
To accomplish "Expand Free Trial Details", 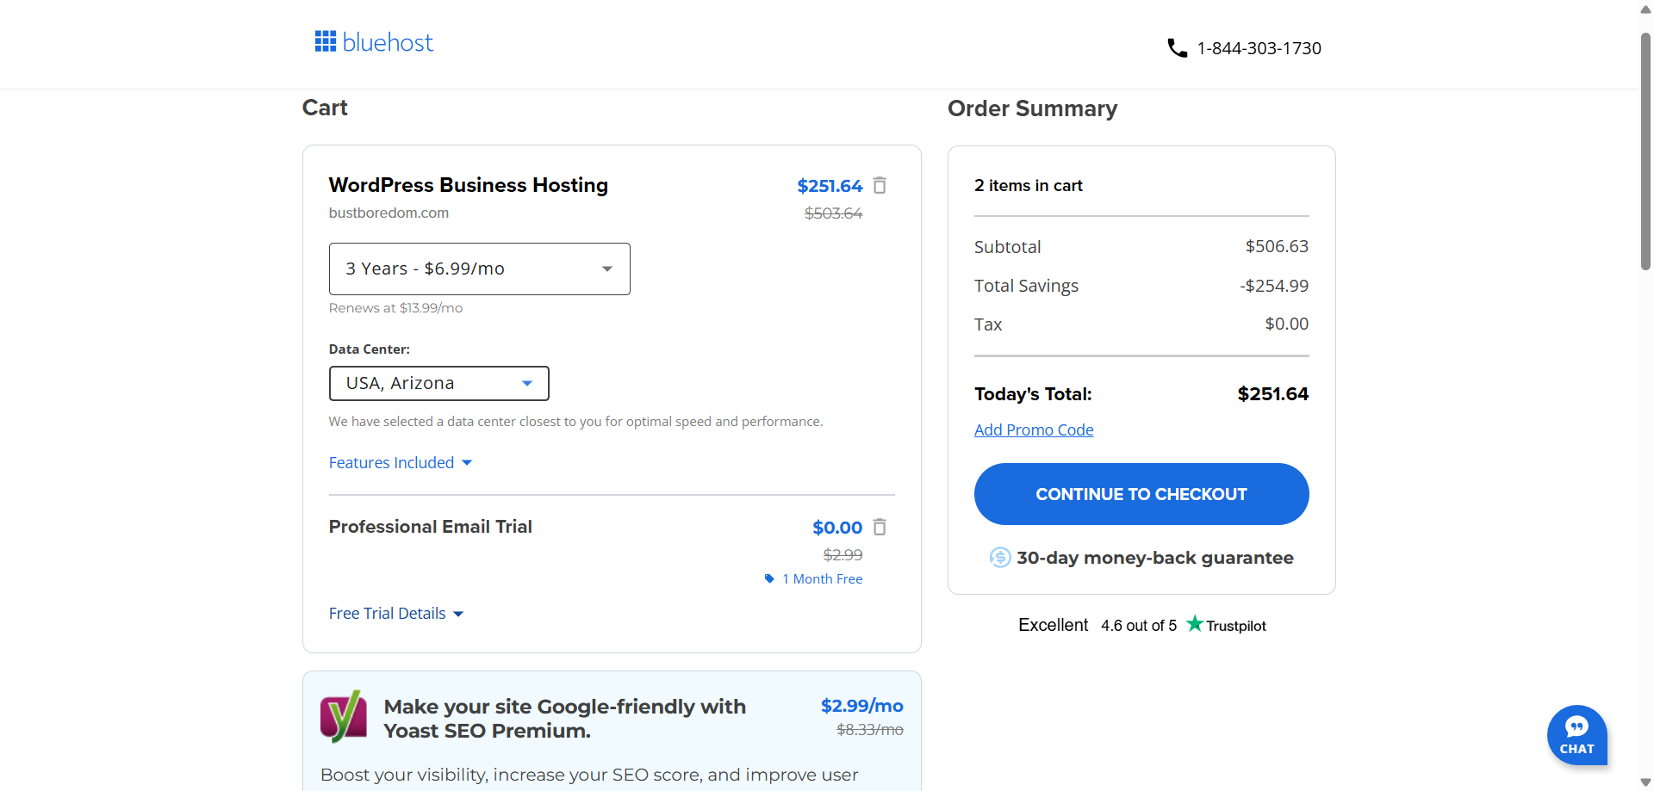I will pos(396,613).
